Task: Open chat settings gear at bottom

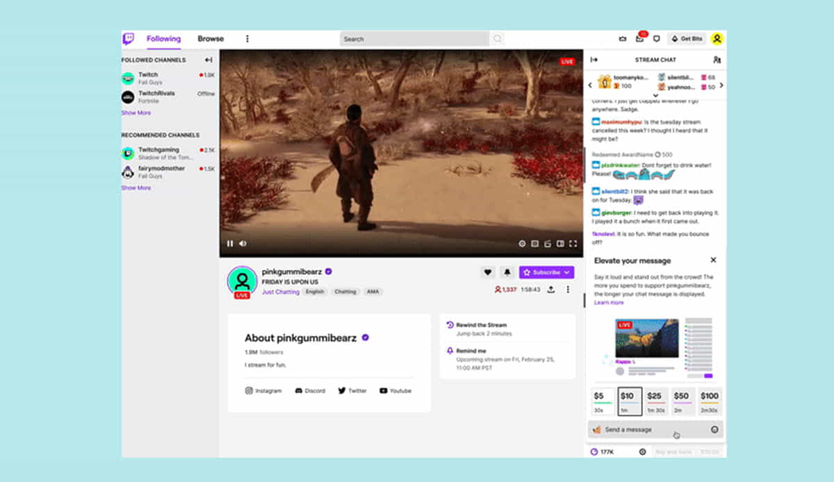Action: 642,451
